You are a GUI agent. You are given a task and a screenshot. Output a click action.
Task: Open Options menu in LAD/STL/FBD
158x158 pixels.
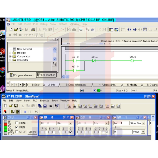[x=63, y=24]
